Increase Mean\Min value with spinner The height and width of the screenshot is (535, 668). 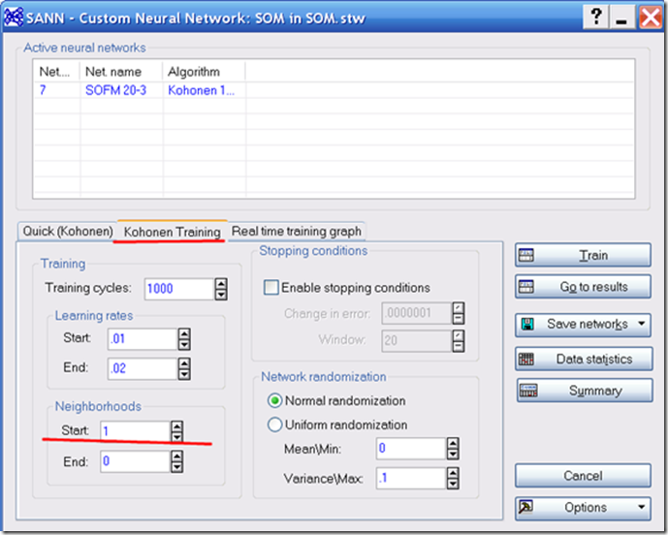pyautogui.click(x=453, y=444)
